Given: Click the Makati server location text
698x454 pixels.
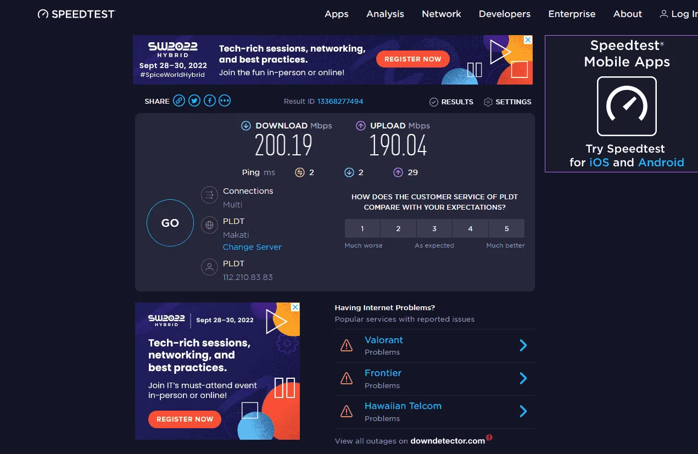Looking at the screenshot, I should coord(236,235).
